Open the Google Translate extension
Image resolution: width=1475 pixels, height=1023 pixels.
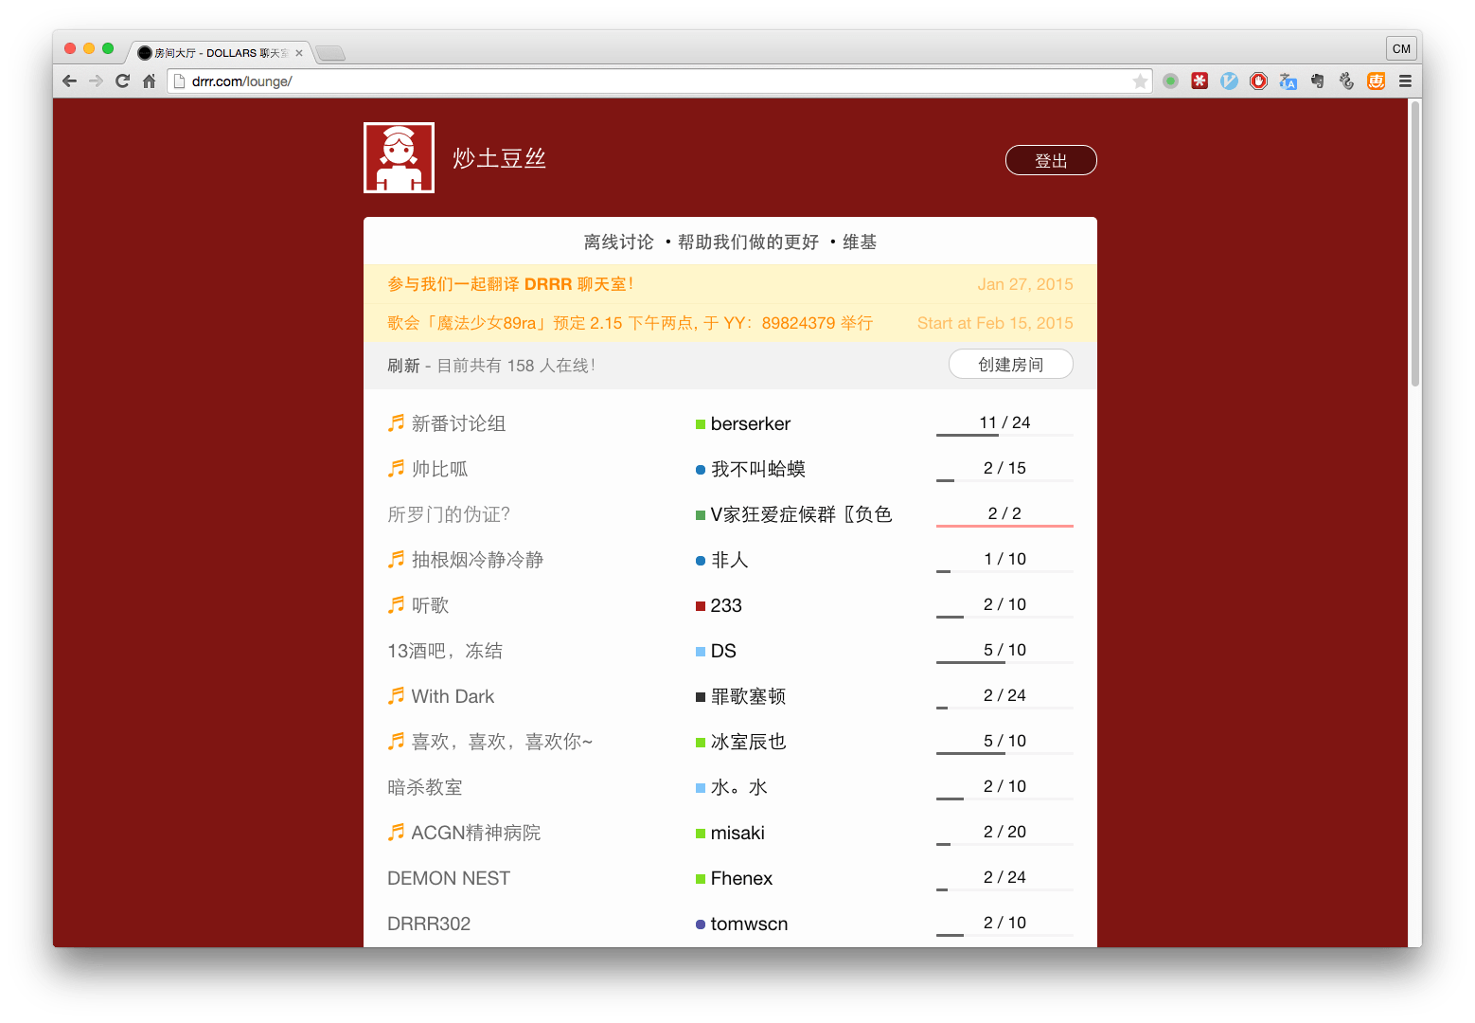[x=1288, y=81]
